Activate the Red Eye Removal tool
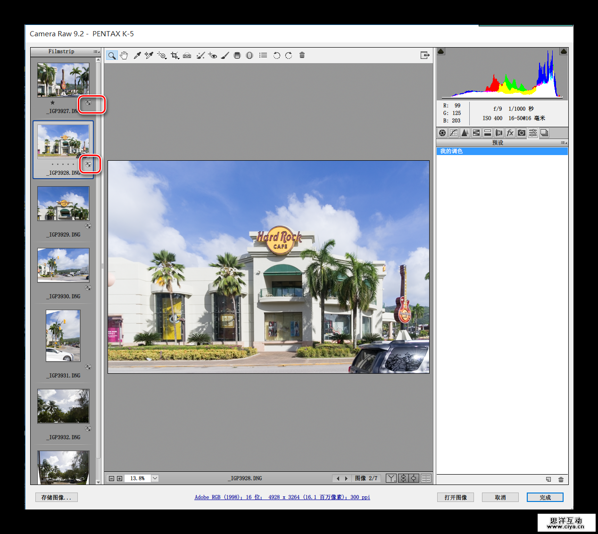The width and height of the screenshot is (598, 534). pyautogui.click(x=213, y=56)
